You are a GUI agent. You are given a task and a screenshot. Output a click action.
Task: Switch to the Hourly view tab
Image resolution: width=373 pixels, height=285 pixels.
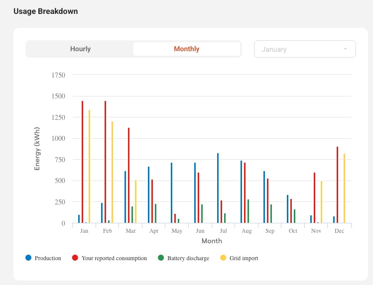80,49
